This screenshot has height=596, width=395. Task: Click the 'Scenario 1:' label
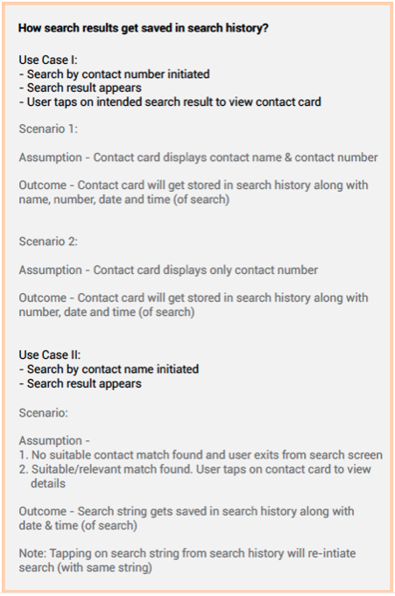click(x=48, y=129)
